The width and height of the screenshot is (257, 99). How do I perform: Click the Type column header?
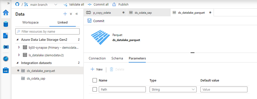point(153,80)
